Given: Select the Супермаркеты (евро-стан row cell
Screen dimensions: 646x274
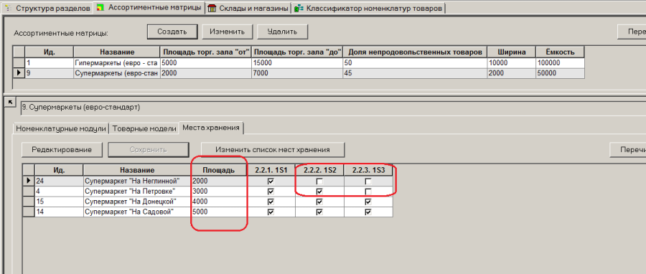Looking at the screenshot, I should click(x=116, y=73).
